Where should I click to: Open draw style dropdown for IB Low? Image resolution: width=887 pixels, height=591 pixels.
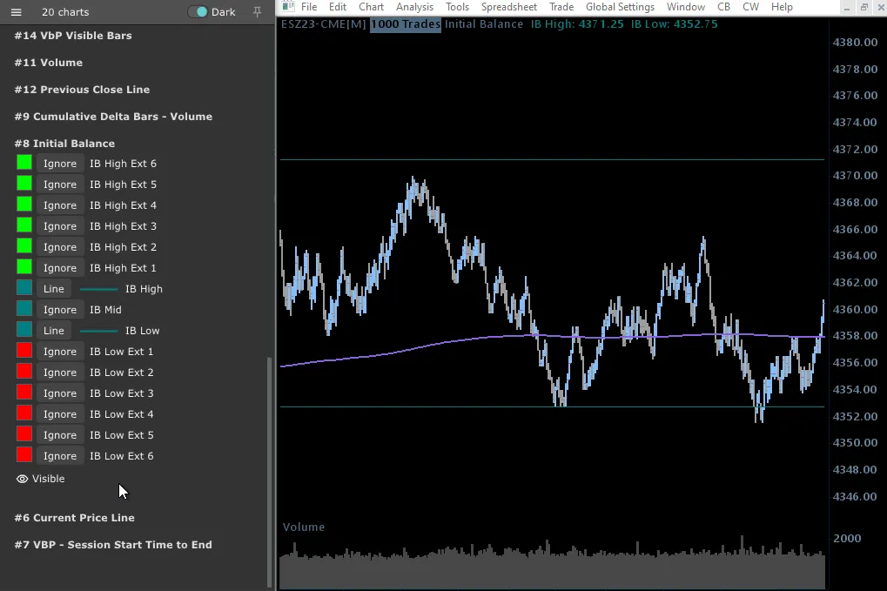pyautogui.click(x=54, y=331)
